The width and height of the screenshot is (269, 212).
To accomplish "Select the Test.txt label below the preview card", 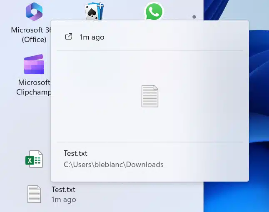I will pos(63,190).
